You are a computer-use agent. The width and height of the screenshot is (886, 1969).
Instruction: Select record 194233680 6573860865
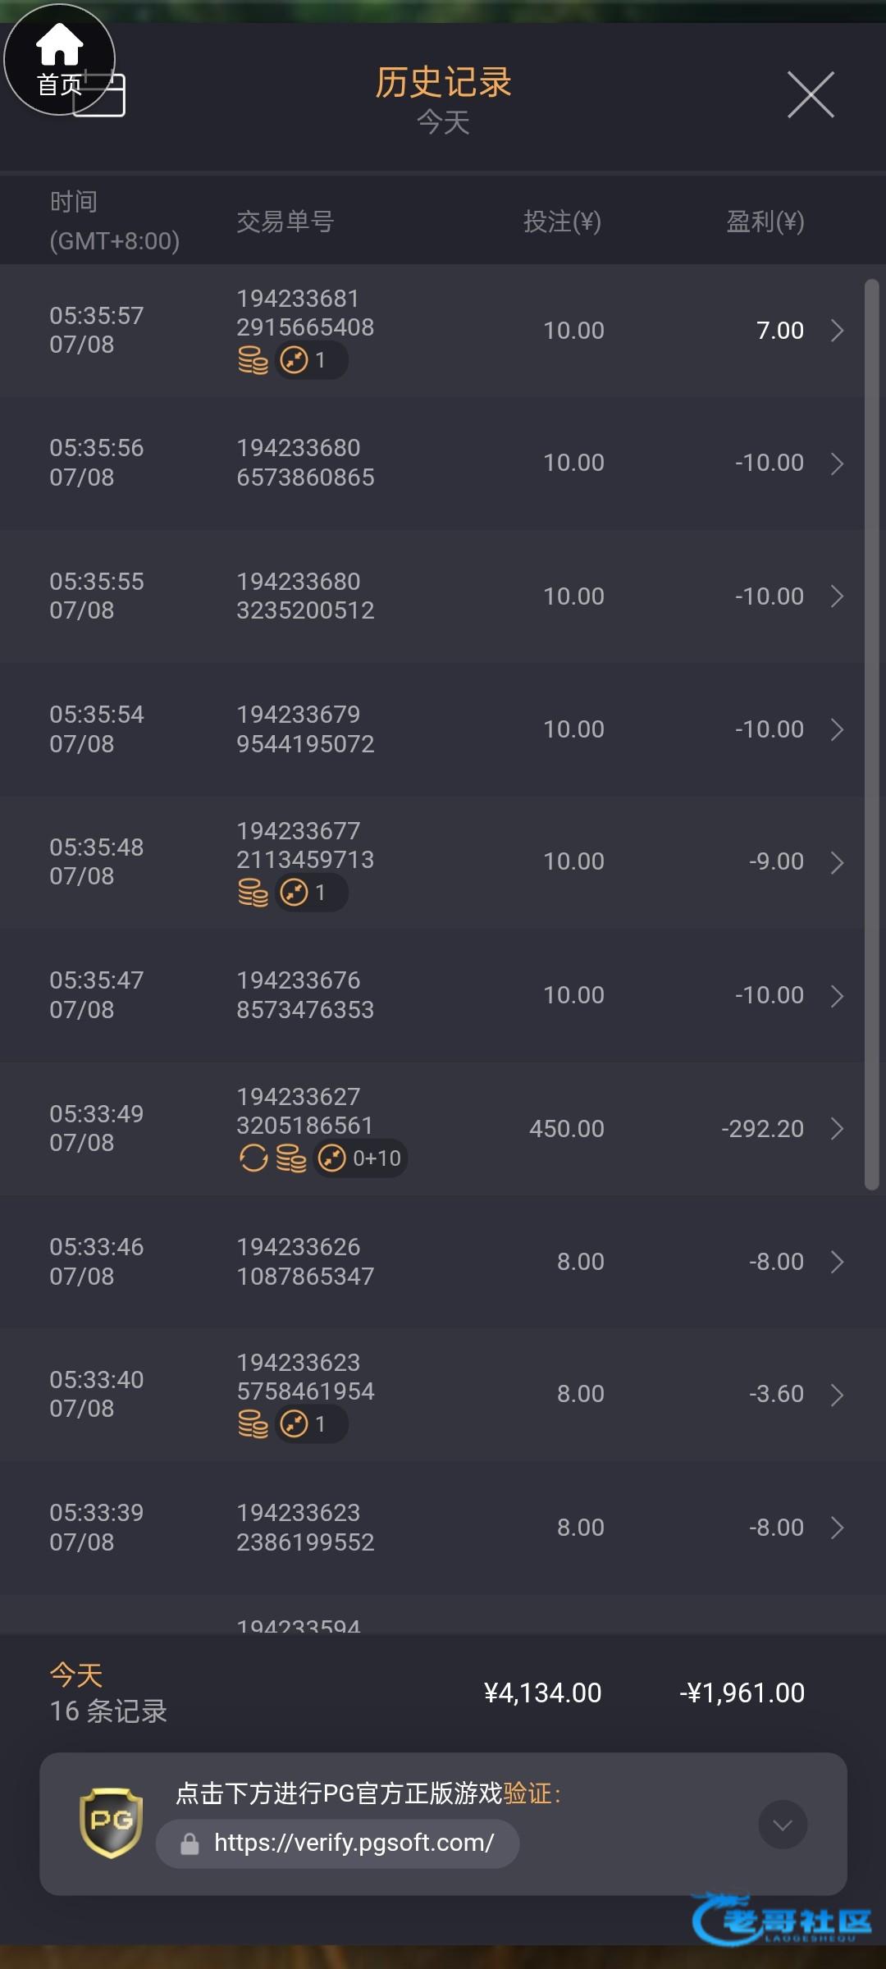point(305,463)
